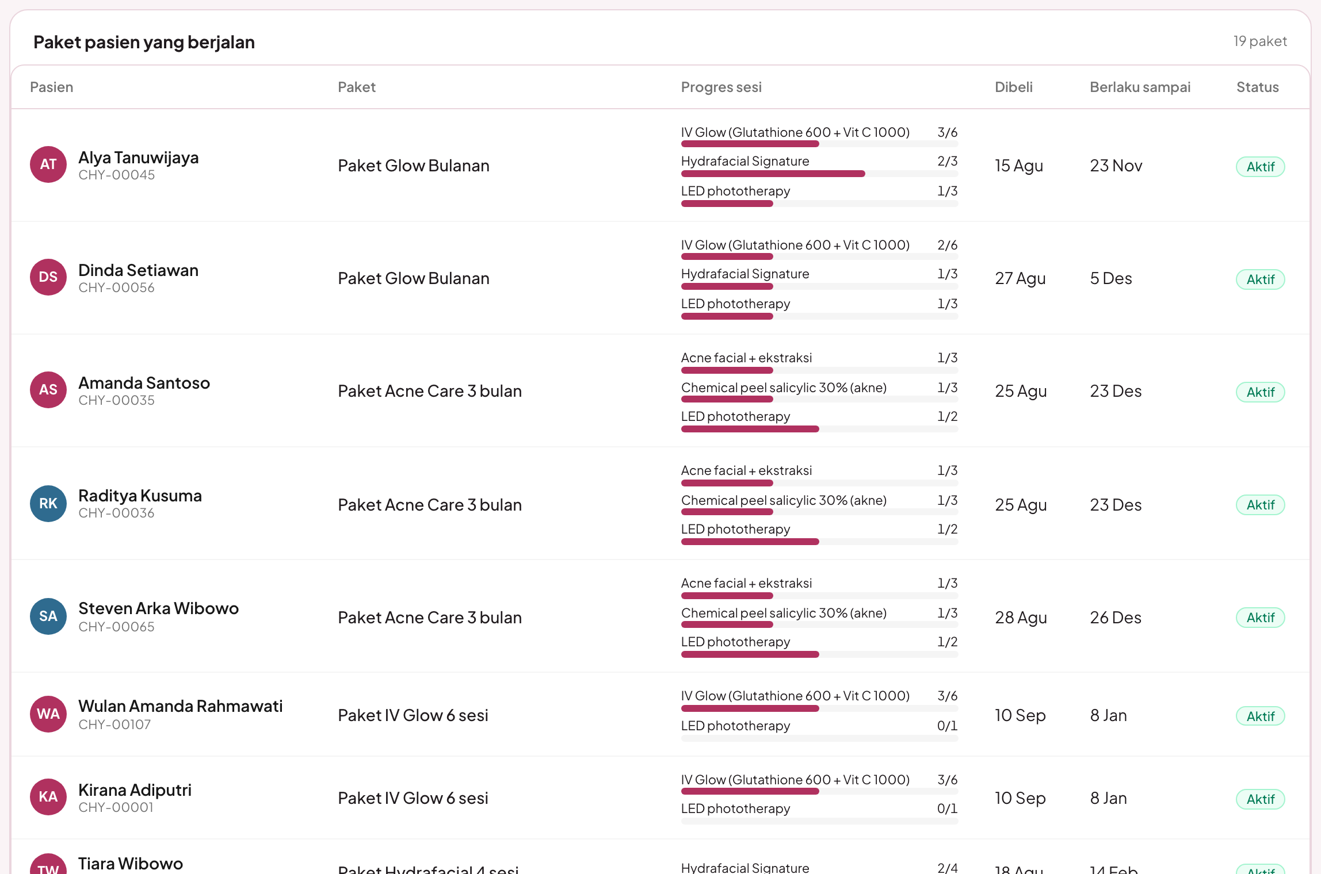This screenshot has height=874, width=1321.
Task: Click the AS avatar for Amanda Santoso
Action: (x=48, y=390)
